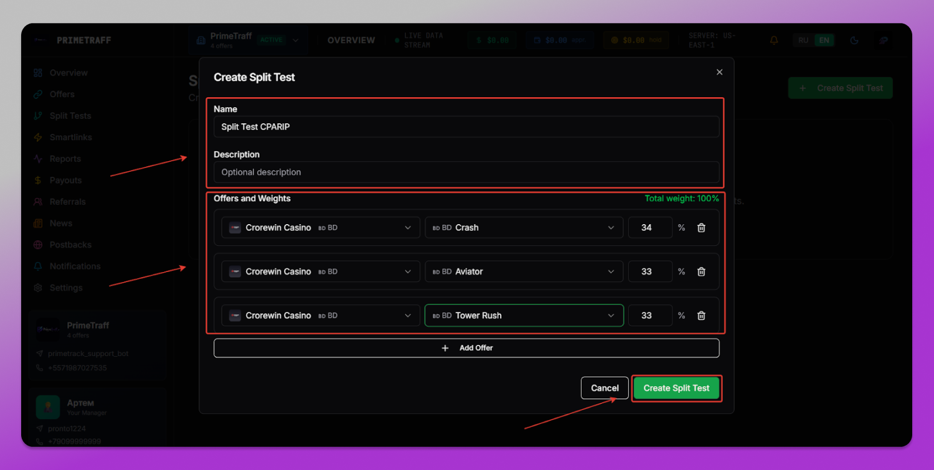Switch language to EN

point(824,40)
